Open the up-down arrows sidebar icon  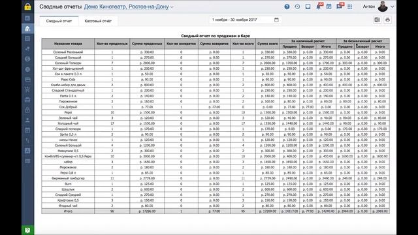coord(27,140)
